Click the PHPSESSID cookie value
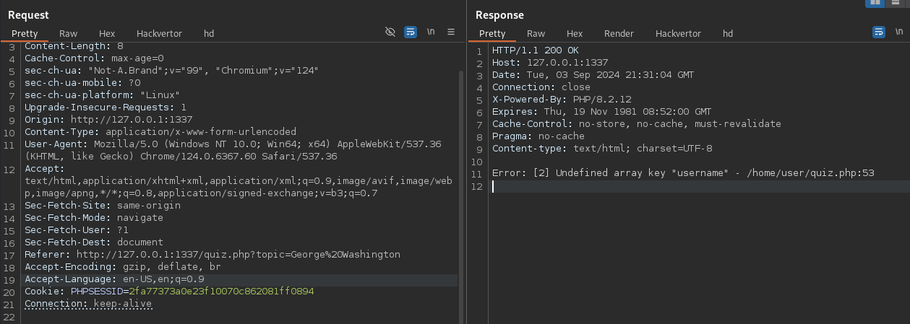The image size is (910, 324). (x=221, y=292)
